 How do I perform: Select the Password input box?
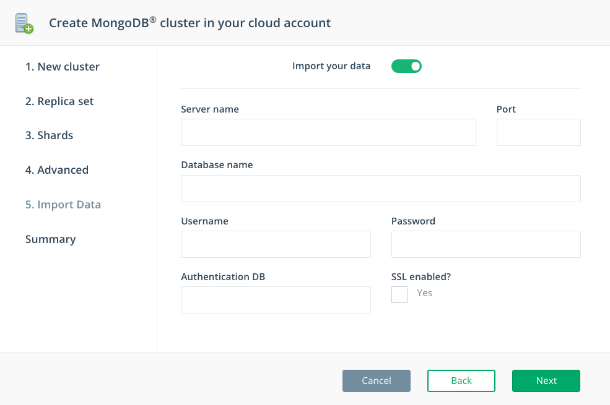click(486, 244)
